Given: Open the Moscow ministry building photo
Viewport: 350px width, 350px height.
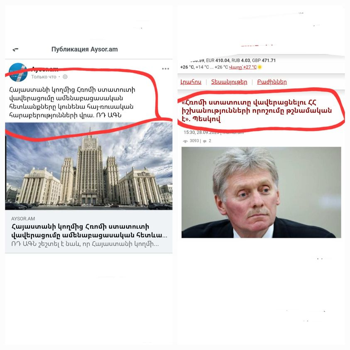Looking at the screenshot, I should click(x=89, y=166).
